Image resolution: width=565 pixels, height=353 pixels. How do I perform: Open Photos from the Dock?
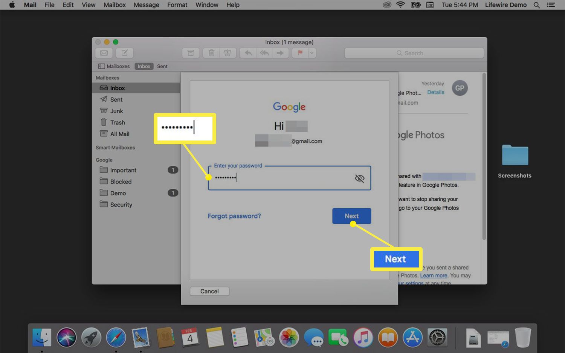coord(289,337)
